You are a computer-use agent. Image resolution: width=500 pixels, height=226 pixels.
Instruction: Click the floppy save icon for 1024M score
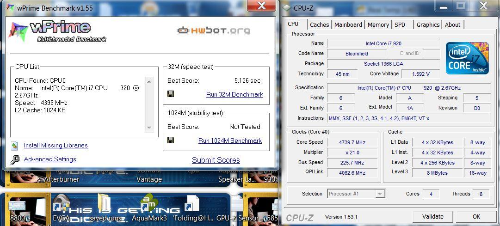[171, 140]
